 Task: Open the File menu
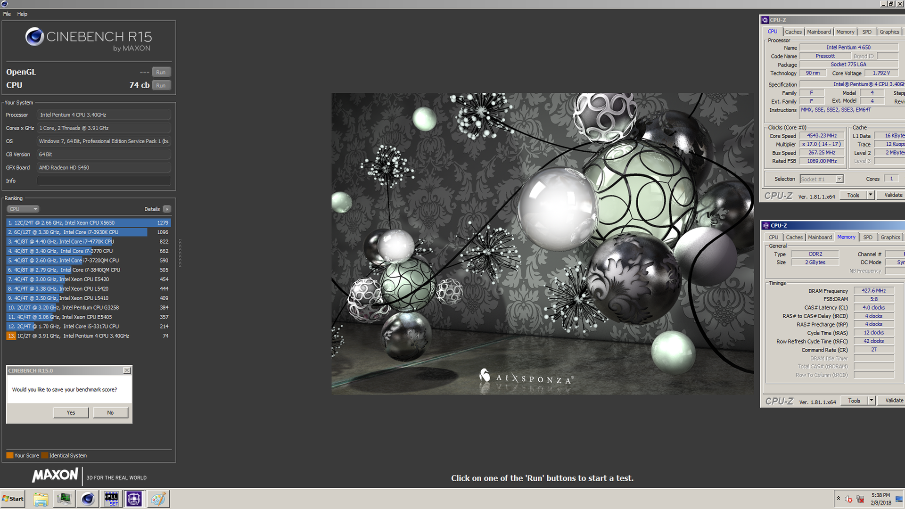tap(7, 14)
